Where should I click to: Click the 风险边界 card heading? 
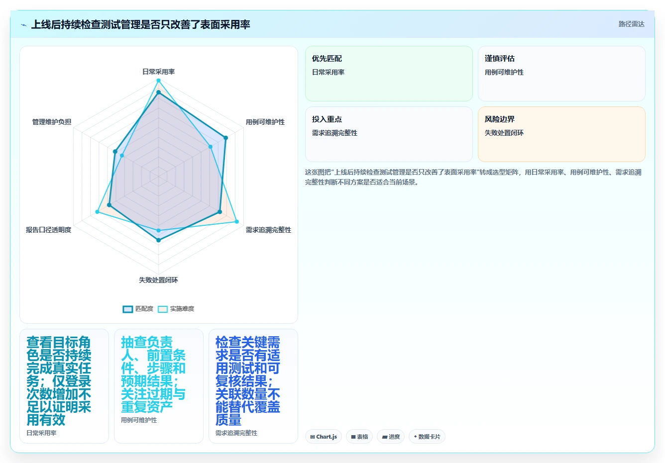pos(499,119)
